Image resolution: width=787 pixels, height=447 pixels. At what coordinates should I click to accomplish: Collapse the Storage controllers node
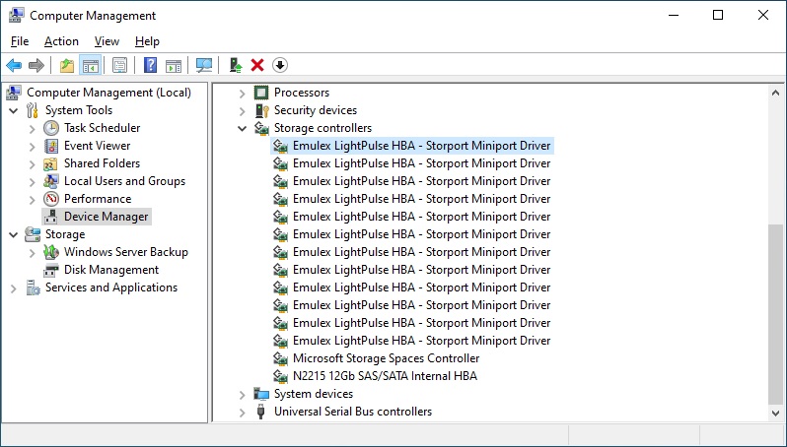click(x=243, y=128)
